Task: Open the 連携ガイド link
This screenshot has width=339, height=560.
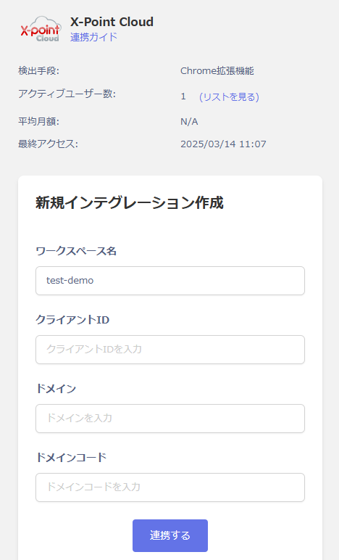Action: tap(93, 37)
